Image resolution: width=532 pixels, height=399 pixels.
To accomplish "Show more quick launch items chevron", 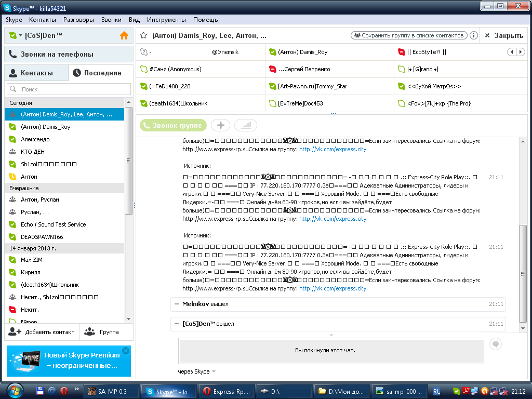I will pyautogui.click(x=77, y=389).
